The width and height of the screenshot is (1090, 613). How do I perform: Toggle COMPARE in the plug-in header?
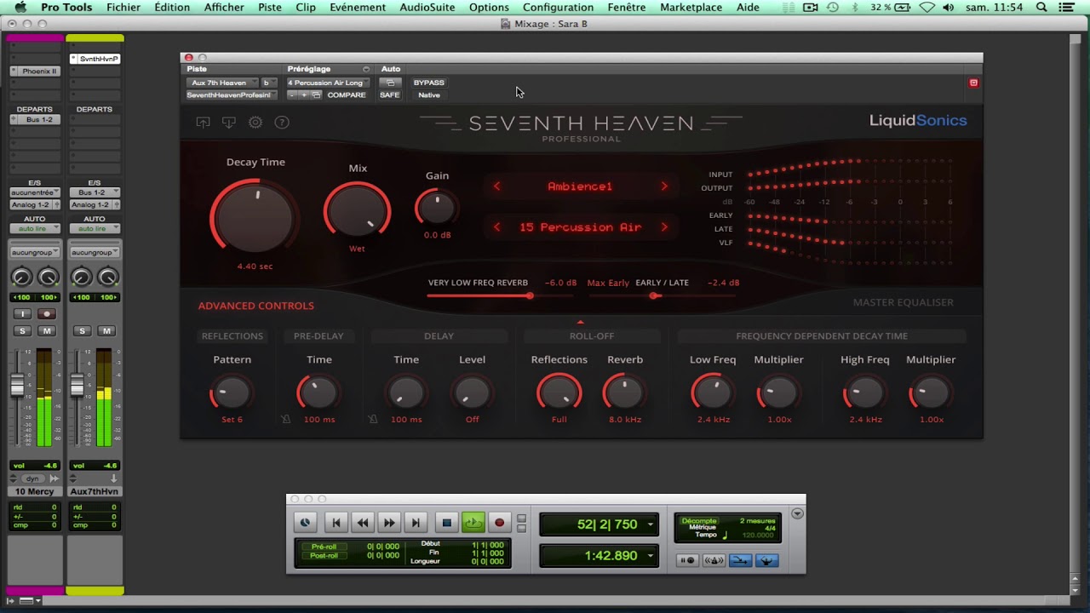tap(347, 95)
